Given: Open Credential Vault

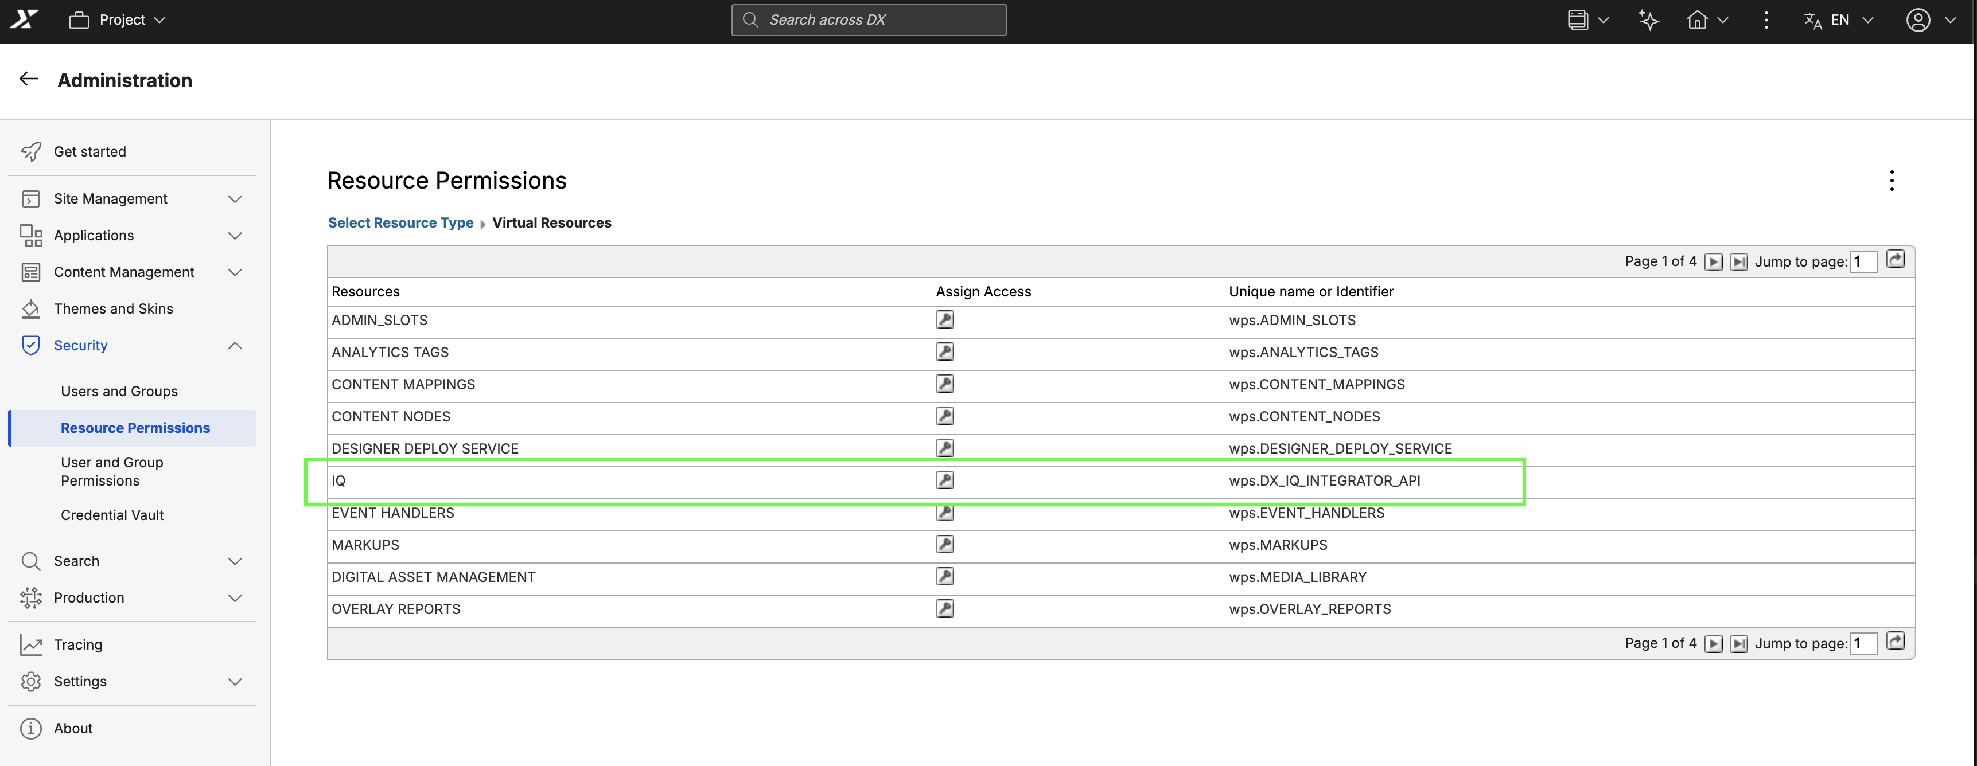Looking at the screenshot, I should pos(112,515).
